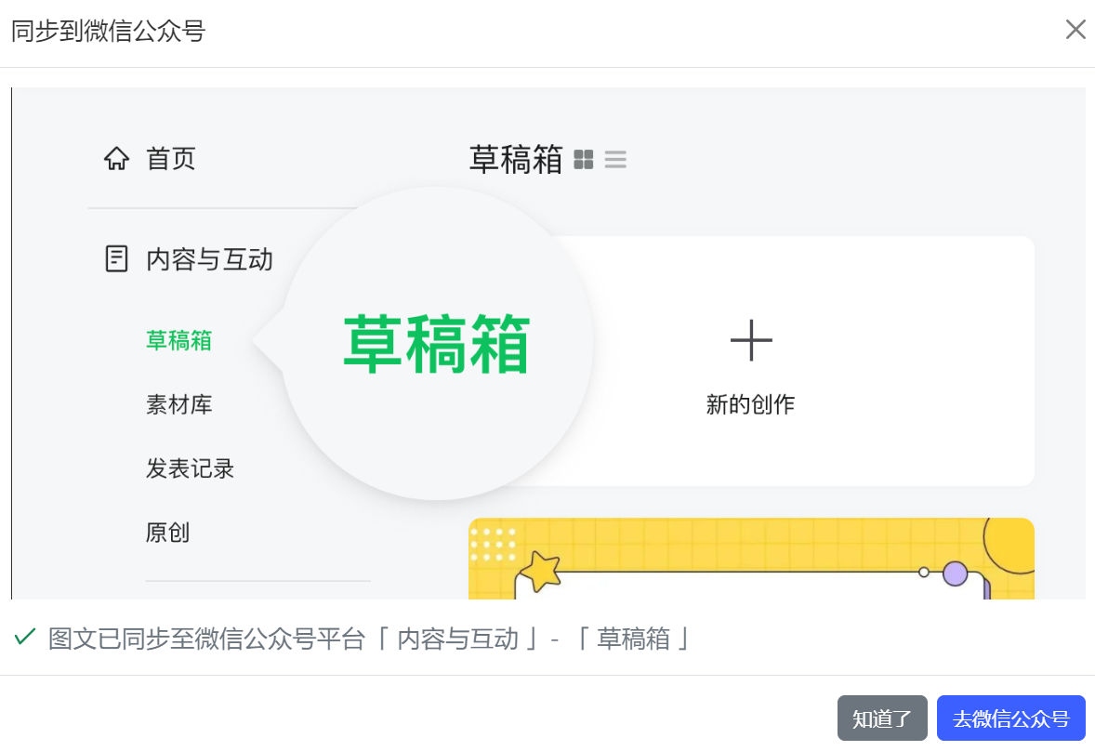The image size is (1095, 751).
Task: Open the yellow draft thumbnail card
Action: pos(751,560)
